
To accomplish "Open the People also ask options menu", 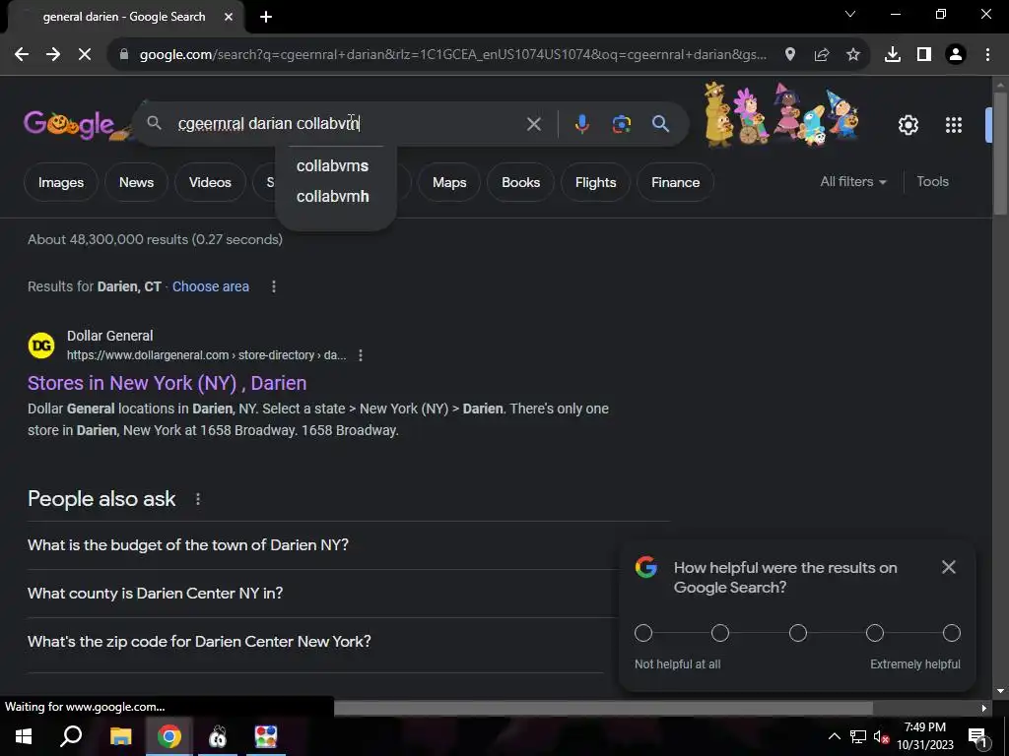I will [x=197, y=499].
